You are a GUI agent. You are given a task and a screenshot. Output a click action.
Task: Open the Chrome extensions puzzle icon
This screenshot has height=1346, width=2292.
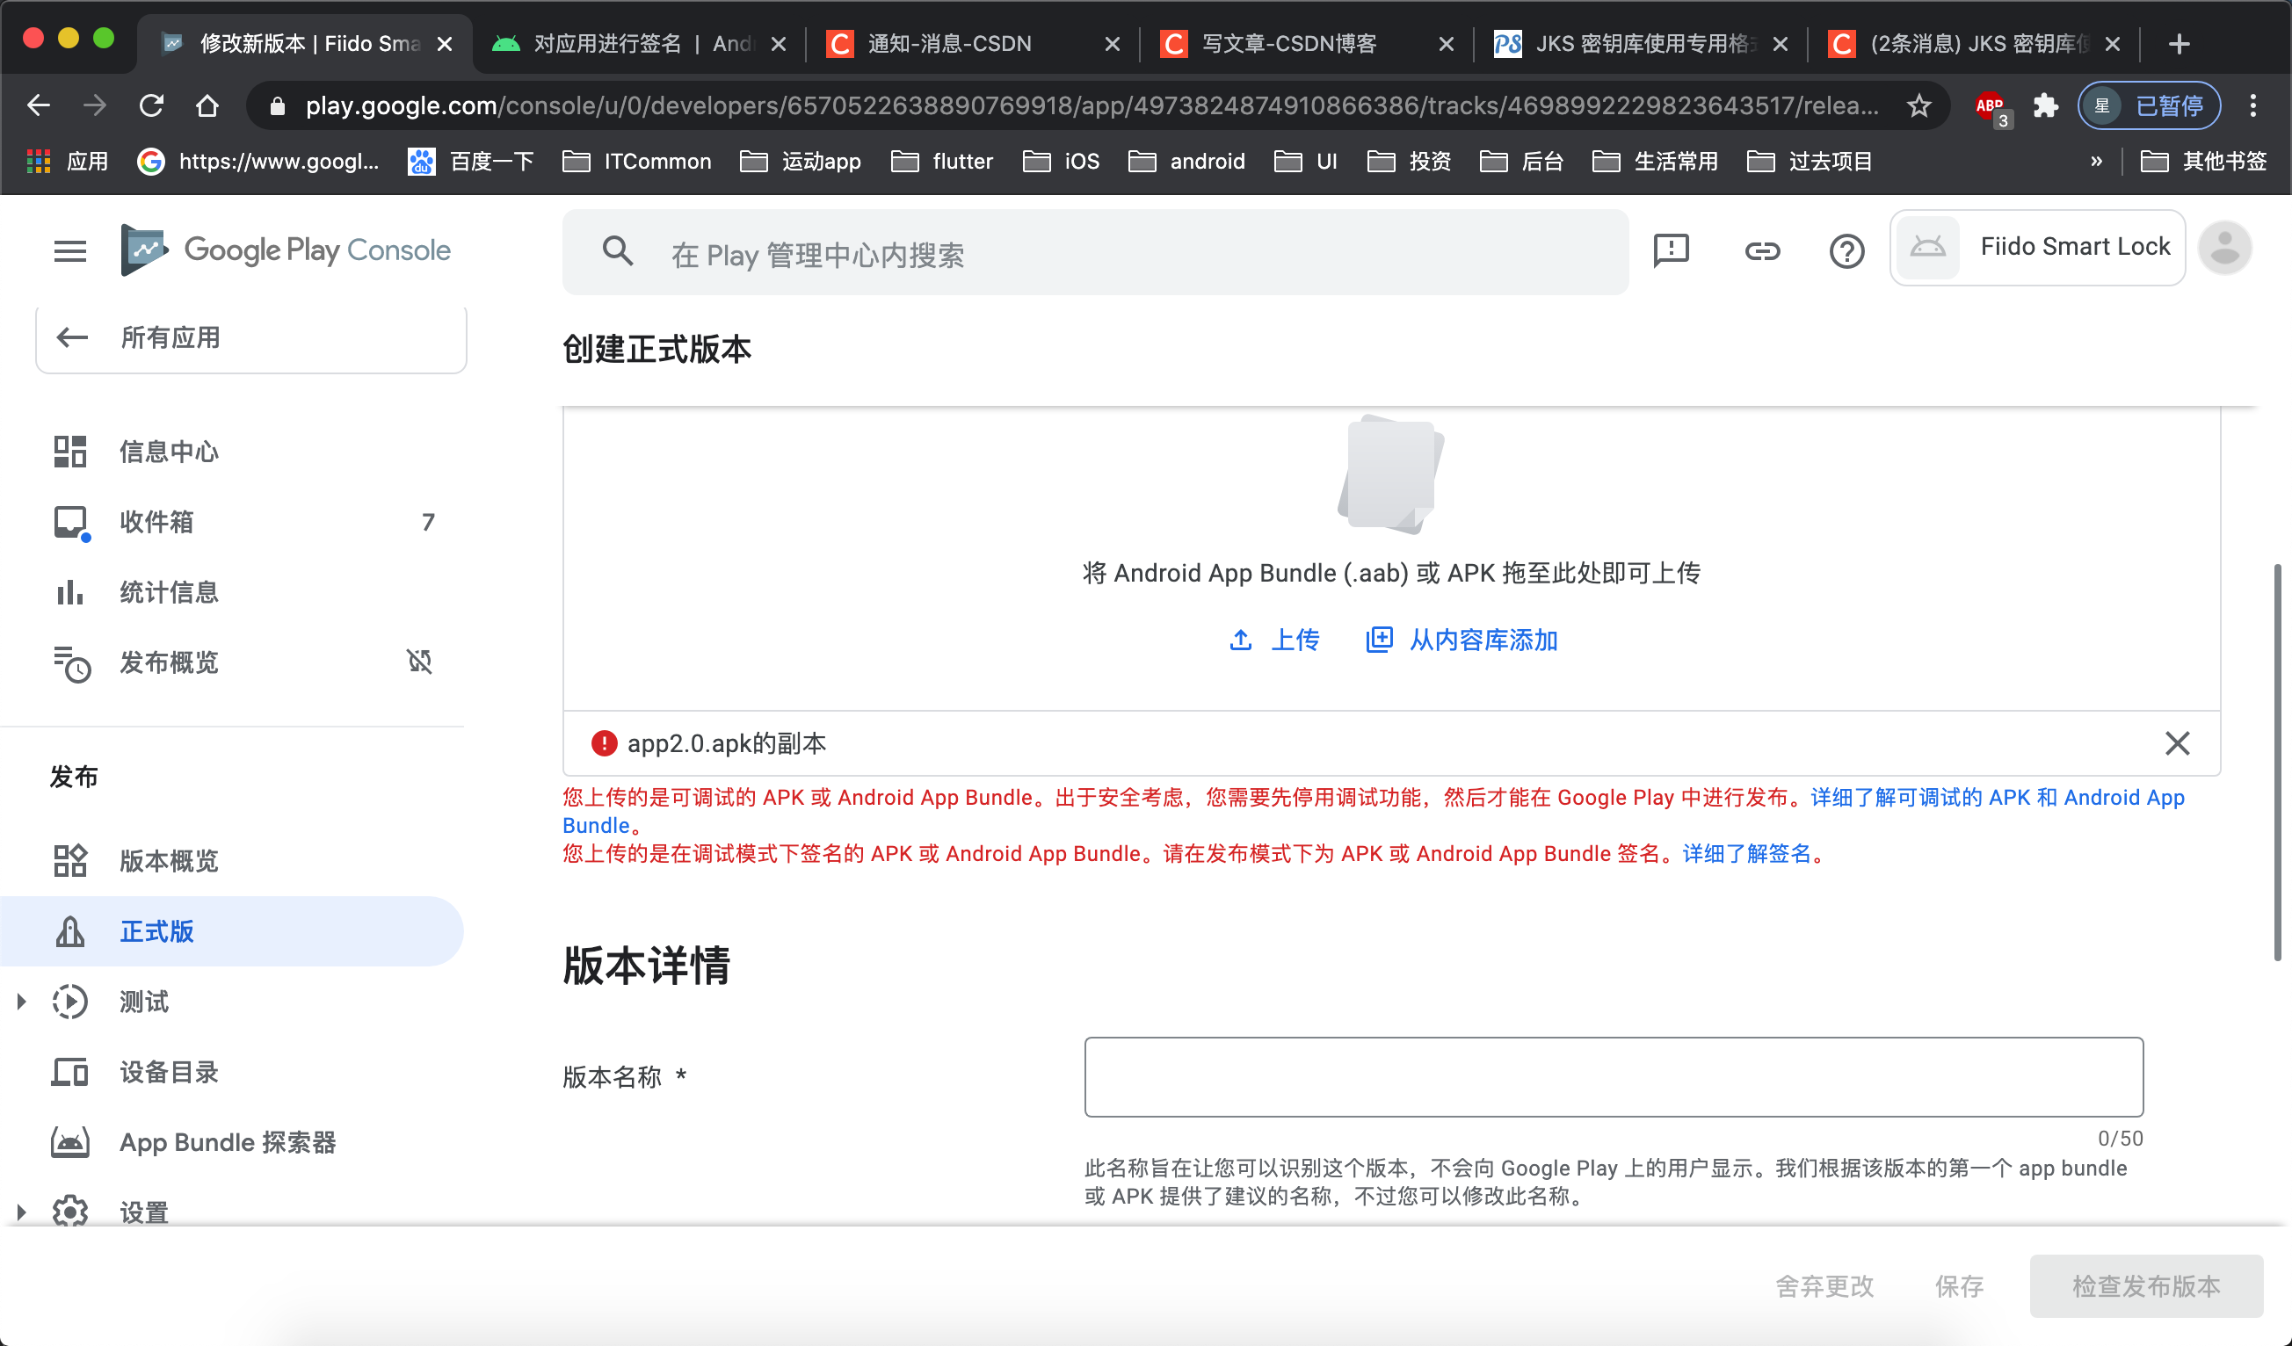tap(2046, 106)
